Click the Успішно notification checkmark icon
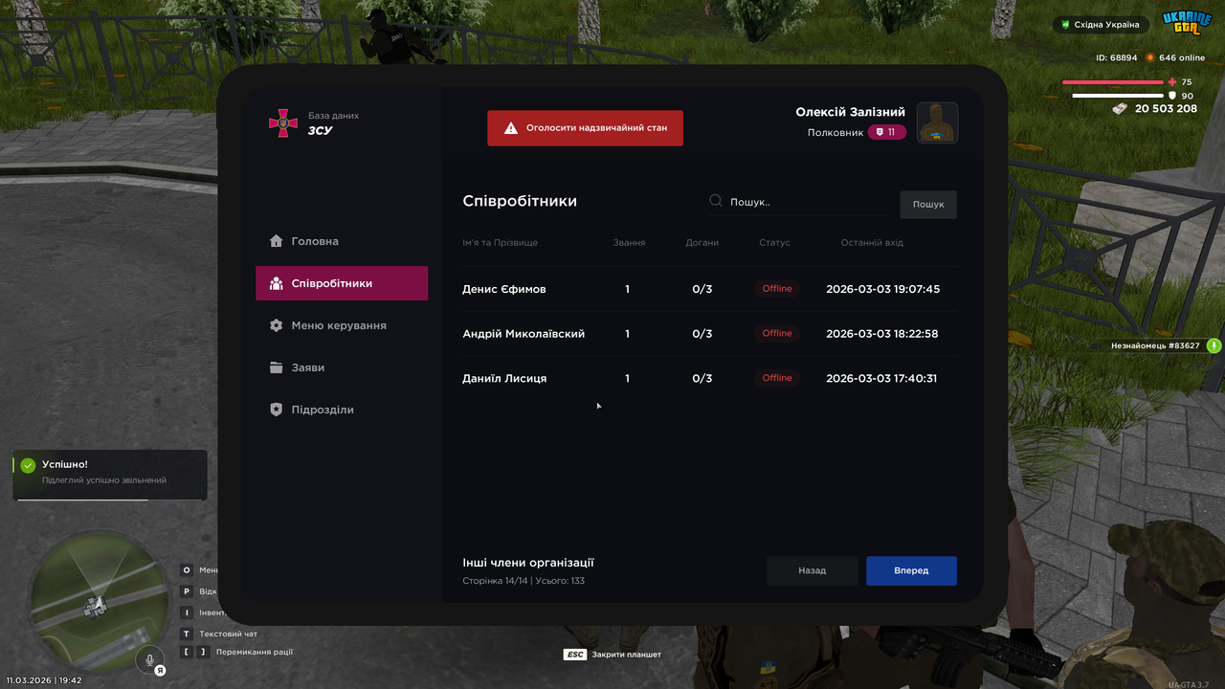The height and width of the screenshot is (689, 1225). [x=28, y=465]
